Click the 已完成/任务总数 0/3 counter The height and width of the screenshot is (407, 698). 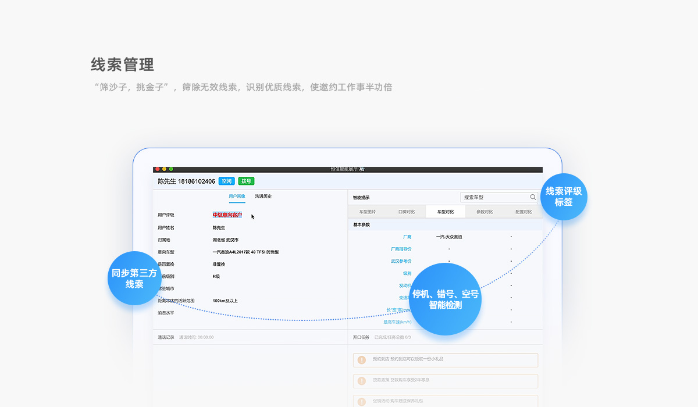[393, 337]
